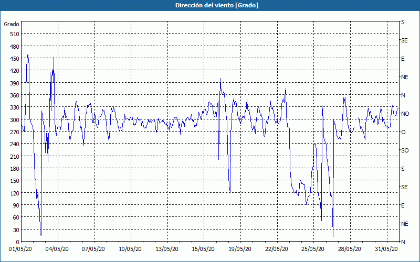Screen dimensions: 420x262
Task: Select the 240 degree axis label
Action: [x=15, y=144]
